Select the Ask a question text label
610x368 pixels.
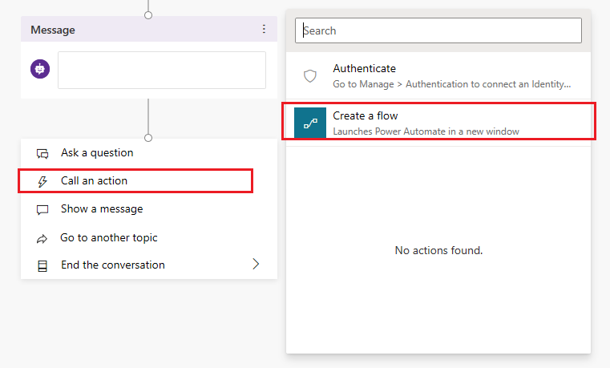coord(97,153)
